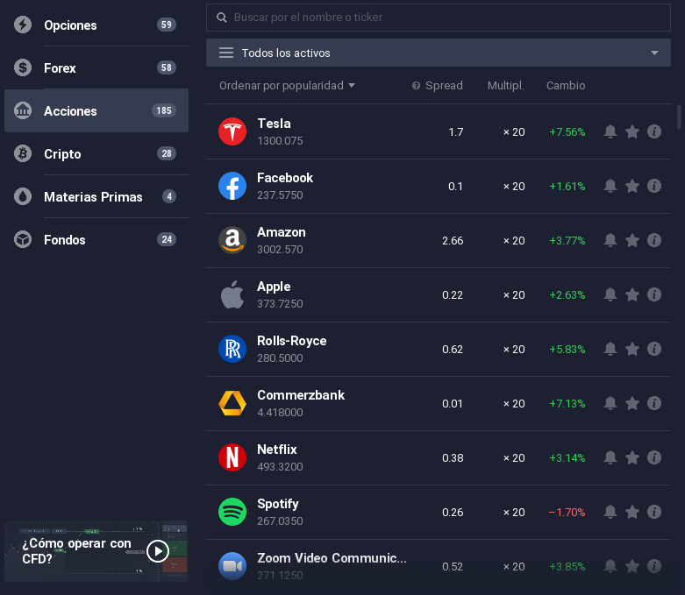This screenshot has width=685, height=595.
Task: Star Zoom Video Communications as favorite
Action: click(632, 566)
